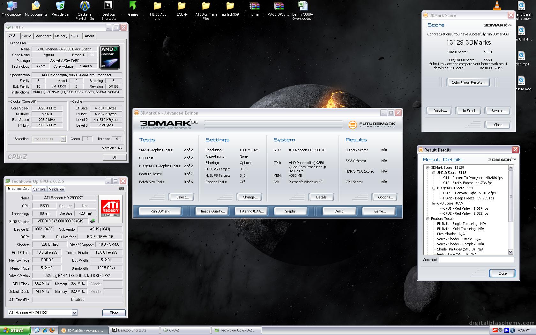This screenshot has height=335, width=536.
Task: Click Run 3DMark button
Action: [160, 211]
